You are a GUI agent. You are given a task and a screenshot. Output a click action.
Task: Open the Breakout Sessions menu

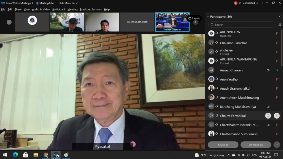pos(91,10)
